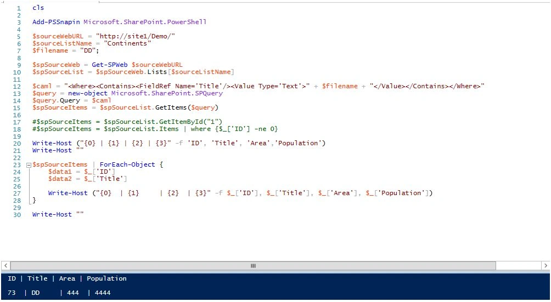Click '$caml' variable on line 12
Image resolution: width=551 pixels, height=302 pixels.
[x=42, y=86]
